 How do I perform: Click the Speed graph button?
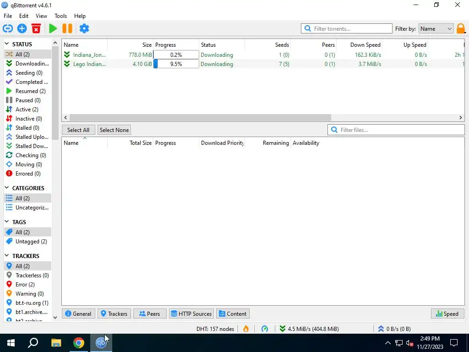pos(447,313)
